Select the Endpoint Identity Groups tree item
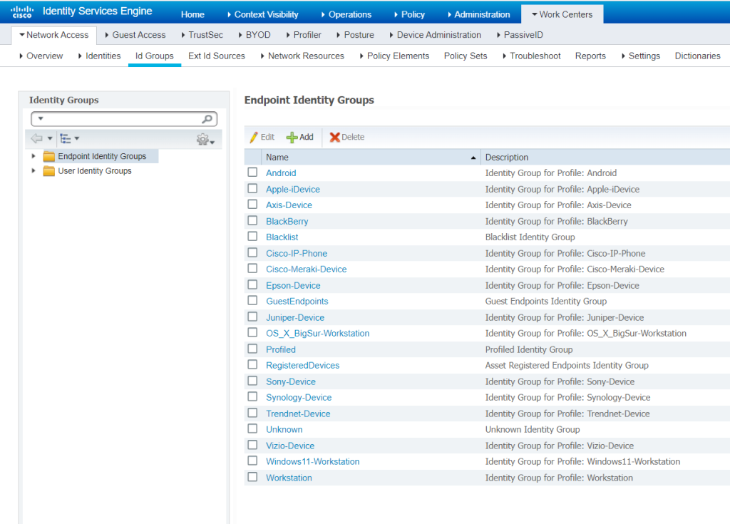This screenshot has width=730, height=524. click(102, 157)
